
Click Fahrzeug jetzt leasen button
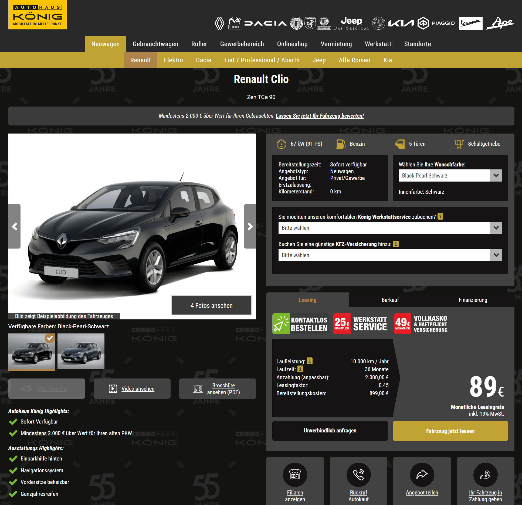point(450,431)
